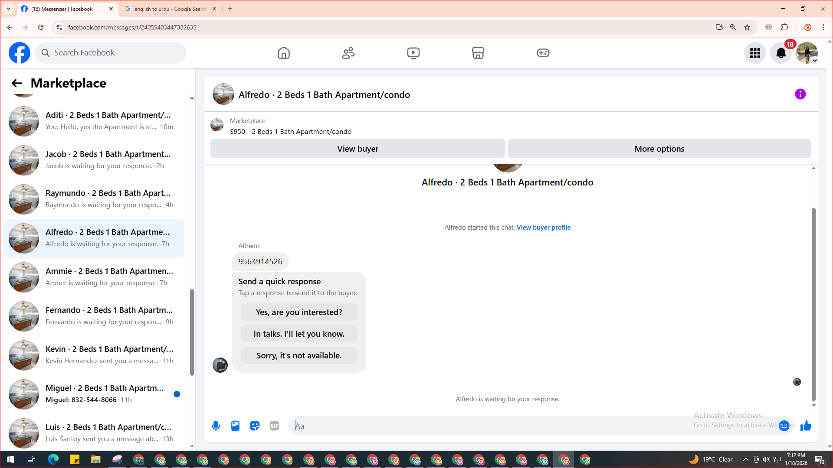
Task: Open Facebook notifications bell
Action: point(781,53)
